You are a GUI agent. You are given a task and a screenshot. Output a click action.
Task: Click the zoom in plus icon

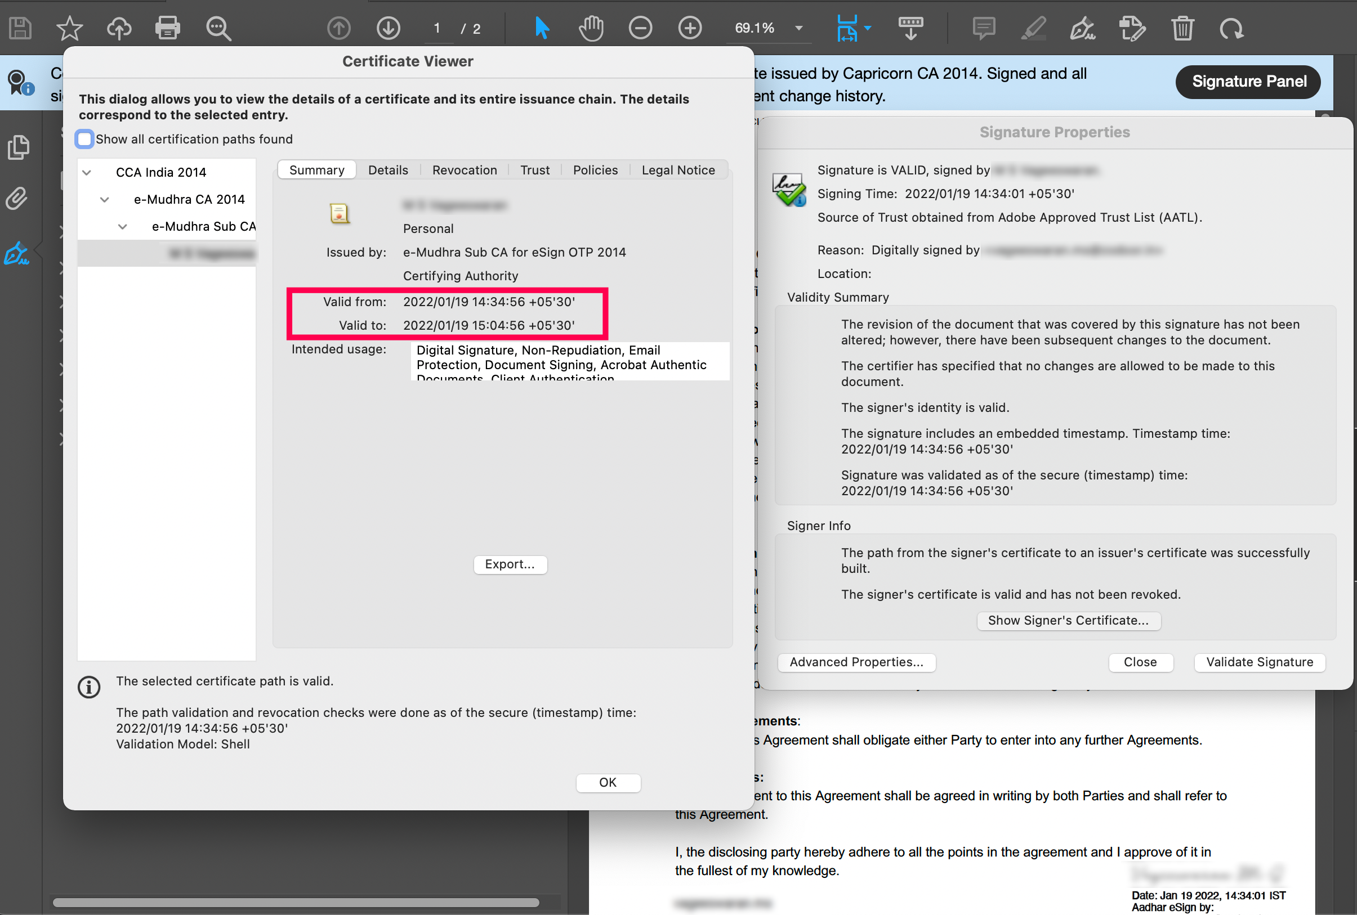point(690,28)
